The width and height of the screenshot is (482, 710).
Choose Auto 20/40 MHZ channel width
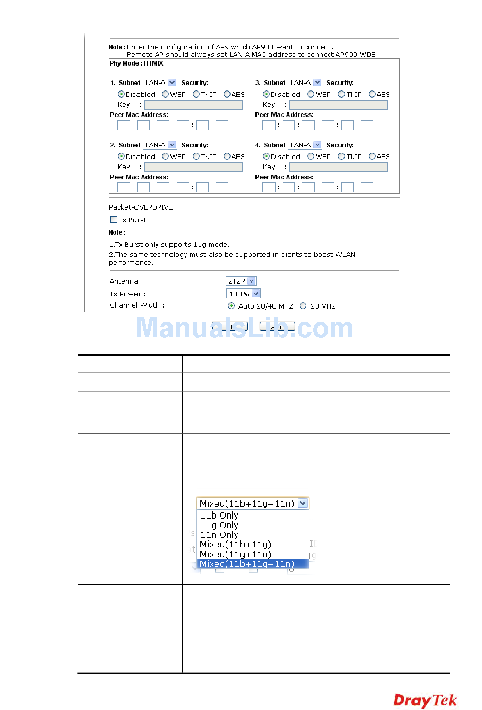point(231,306)
